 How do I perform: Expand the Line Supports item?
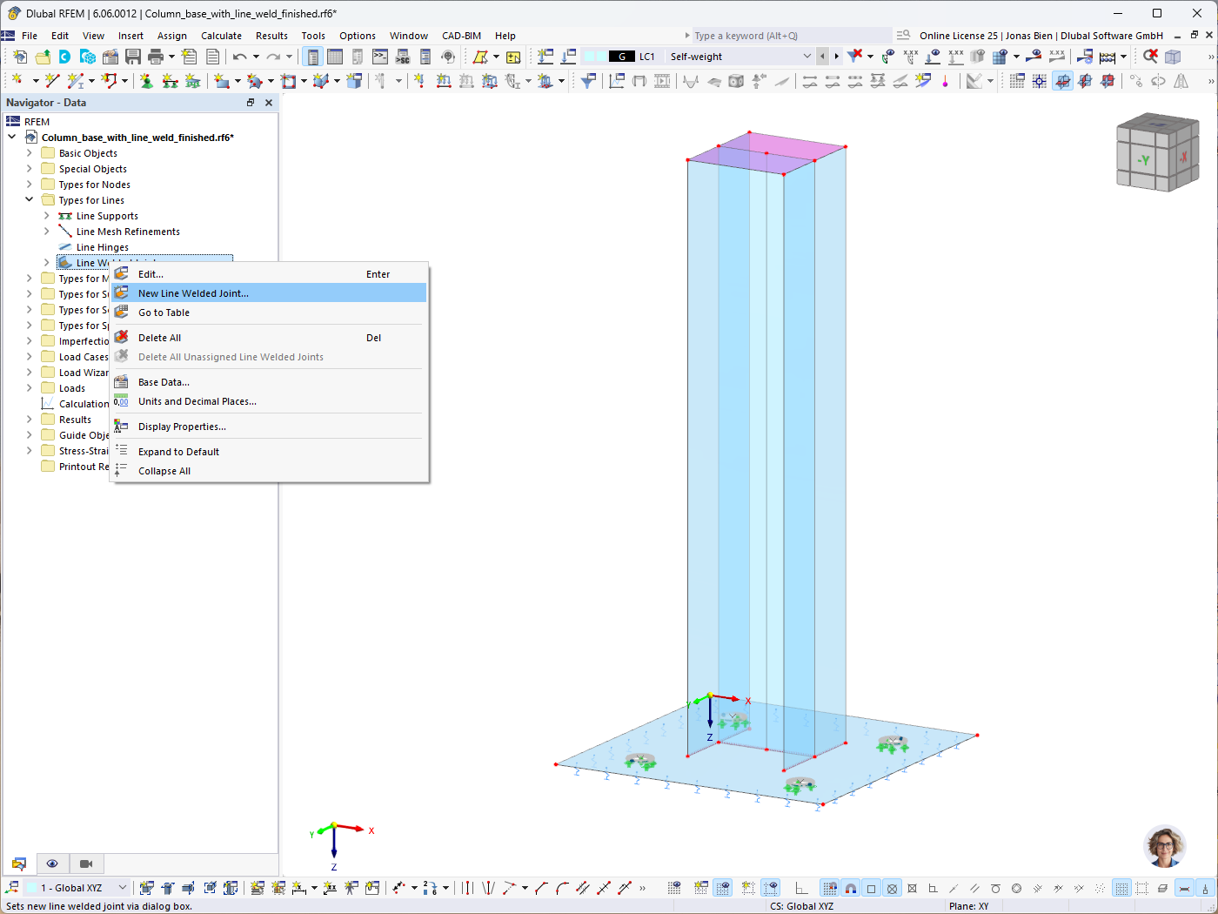coord(46,216)
